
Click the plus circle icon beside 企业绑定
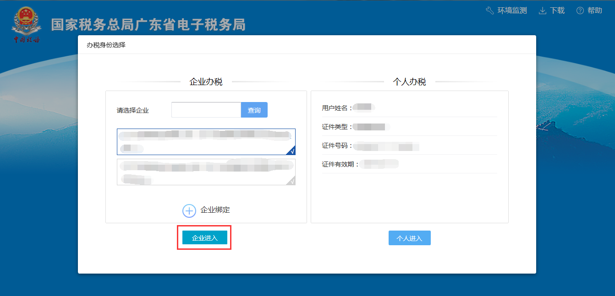[x=189, y=211]
